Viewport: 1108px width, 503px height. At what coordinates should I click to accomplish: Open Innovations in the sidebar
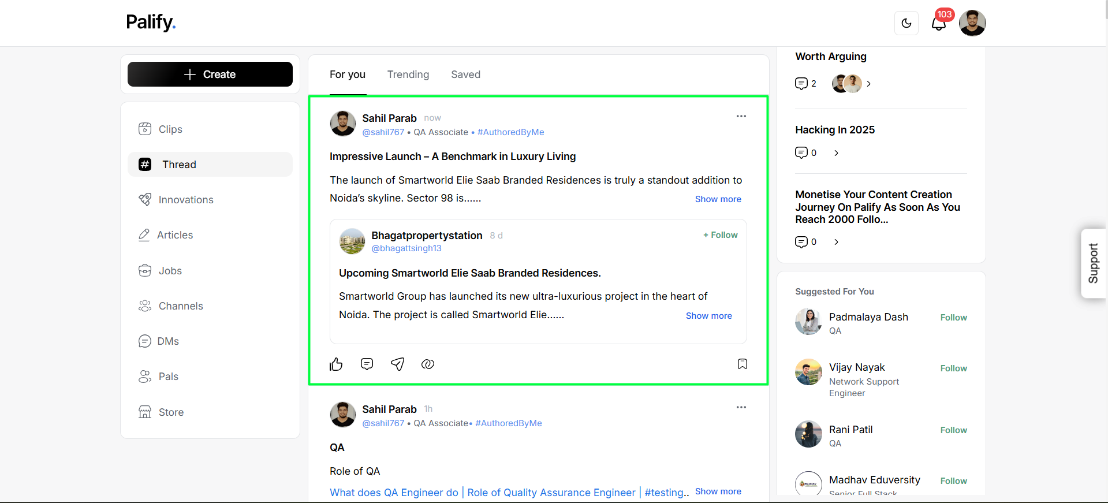[x=210, y=200]
